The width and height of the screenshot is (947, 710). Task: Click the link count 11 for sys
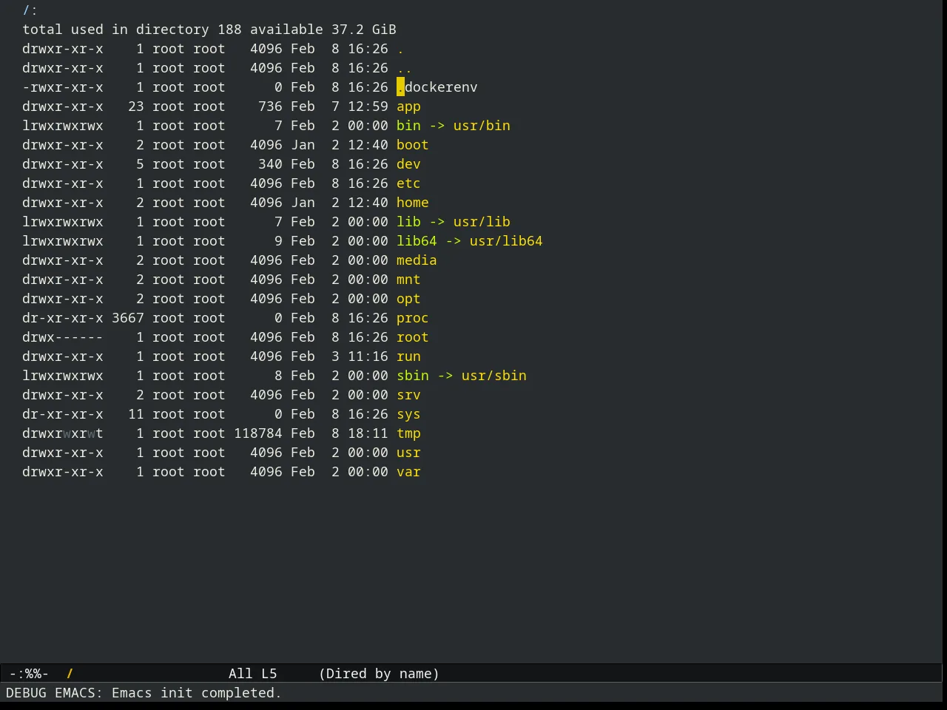coord(136,414)
